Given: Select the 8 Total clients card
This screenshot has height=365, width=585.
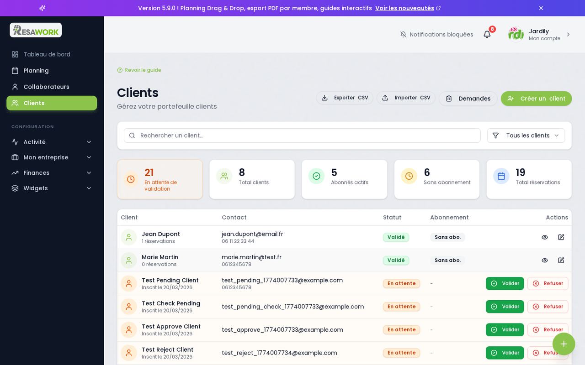Looking at the screenshot, I should tap(252, 179).
